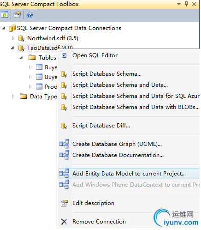Screen dimensions: 201x230
Task: Click the Remove Connection X icon
Action: [x=64, y=222]
